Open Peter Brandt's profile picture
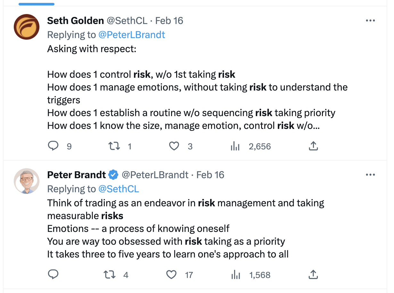The image size is (394, 293). [27, 181]
